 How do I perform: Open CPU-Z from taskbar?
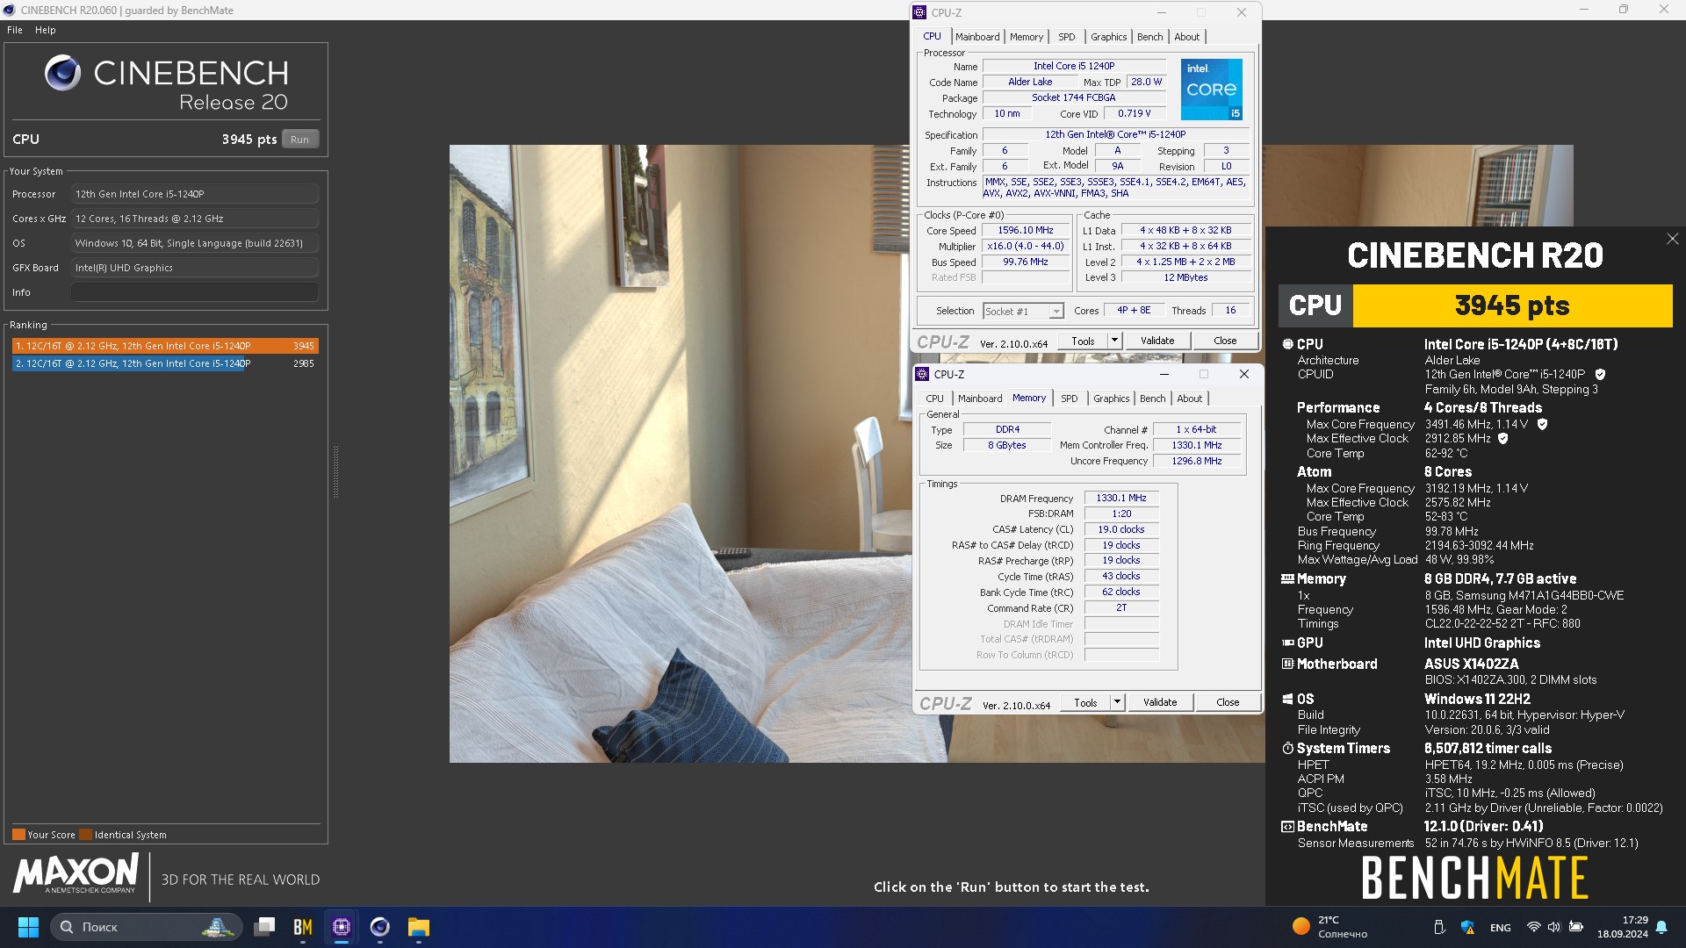342,927
